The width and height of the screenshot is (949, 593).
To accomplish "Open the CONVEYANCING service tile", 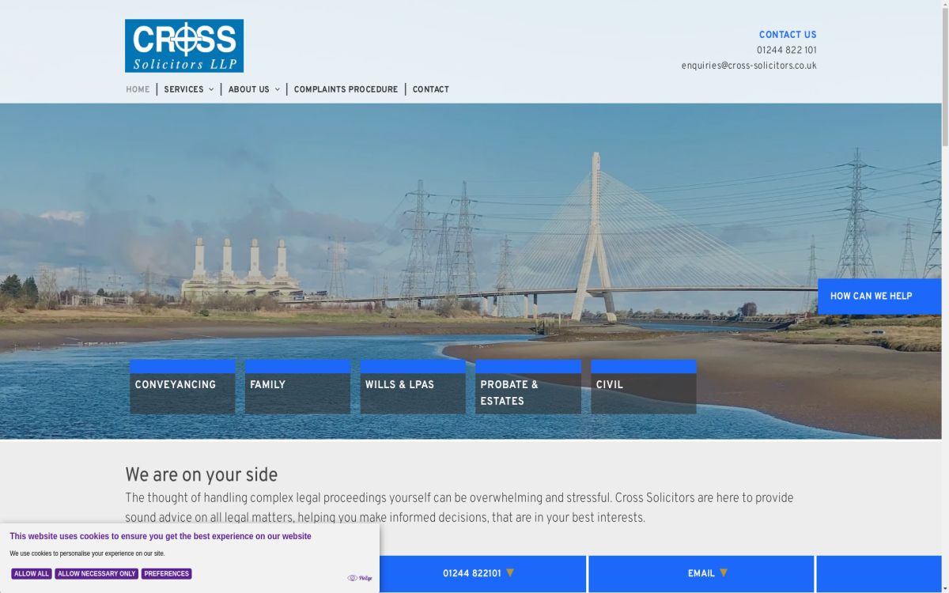I will 182,386.
